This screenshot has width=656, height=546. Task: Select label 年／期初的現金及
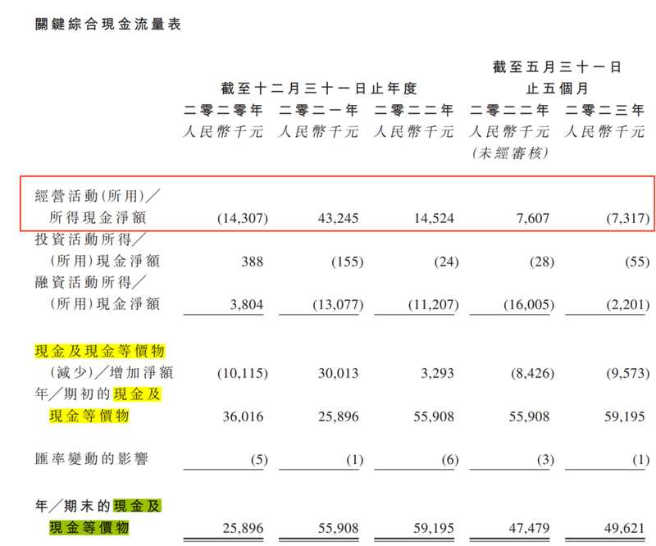(x=98, y=394)
